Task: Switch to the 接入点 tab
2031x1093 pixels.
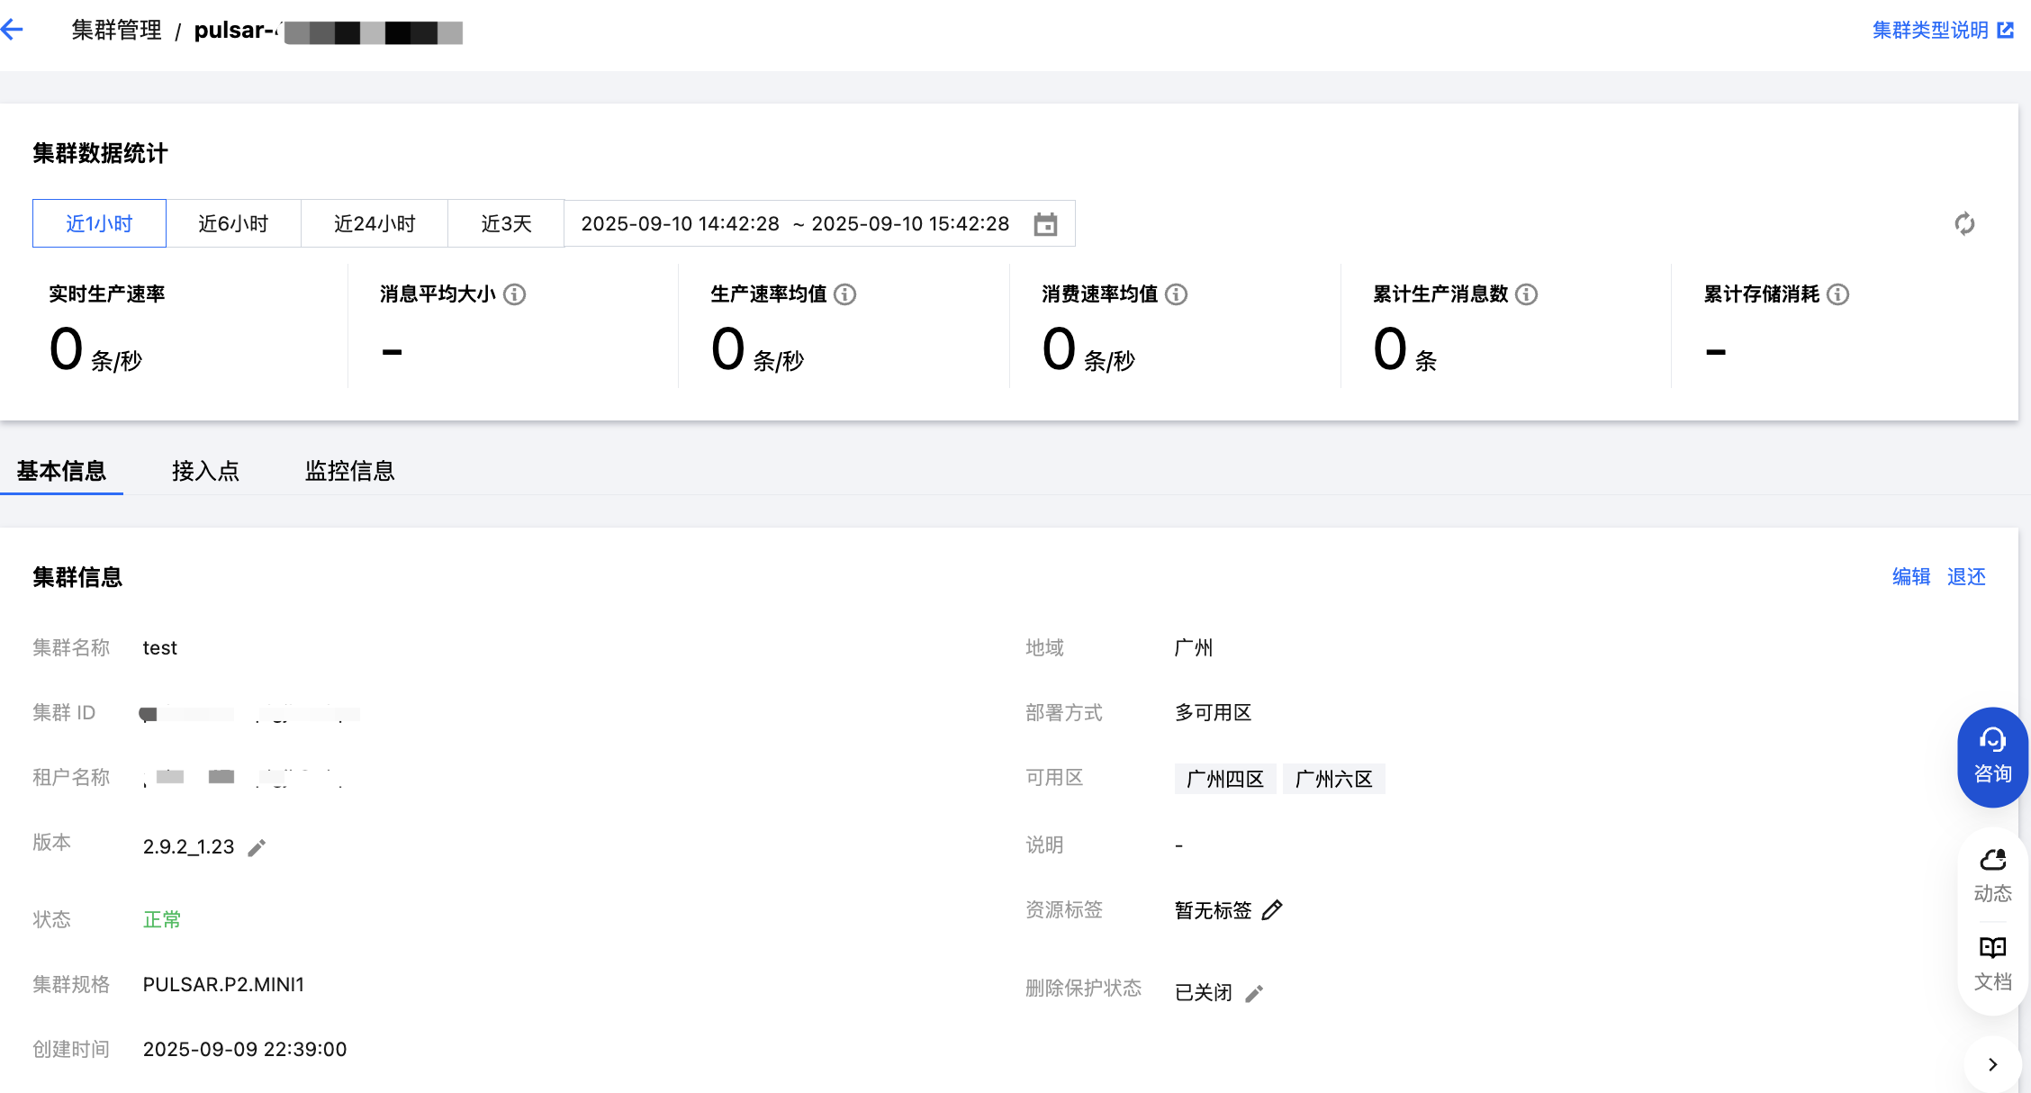Action: point(205,471)
